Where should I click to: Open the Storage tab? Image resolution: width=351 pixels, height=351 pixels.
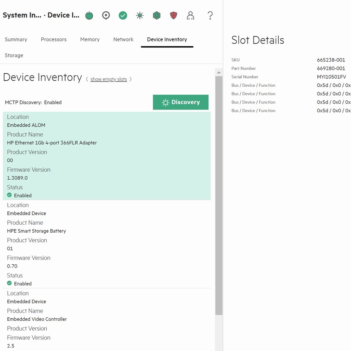[x=14, y=55]
